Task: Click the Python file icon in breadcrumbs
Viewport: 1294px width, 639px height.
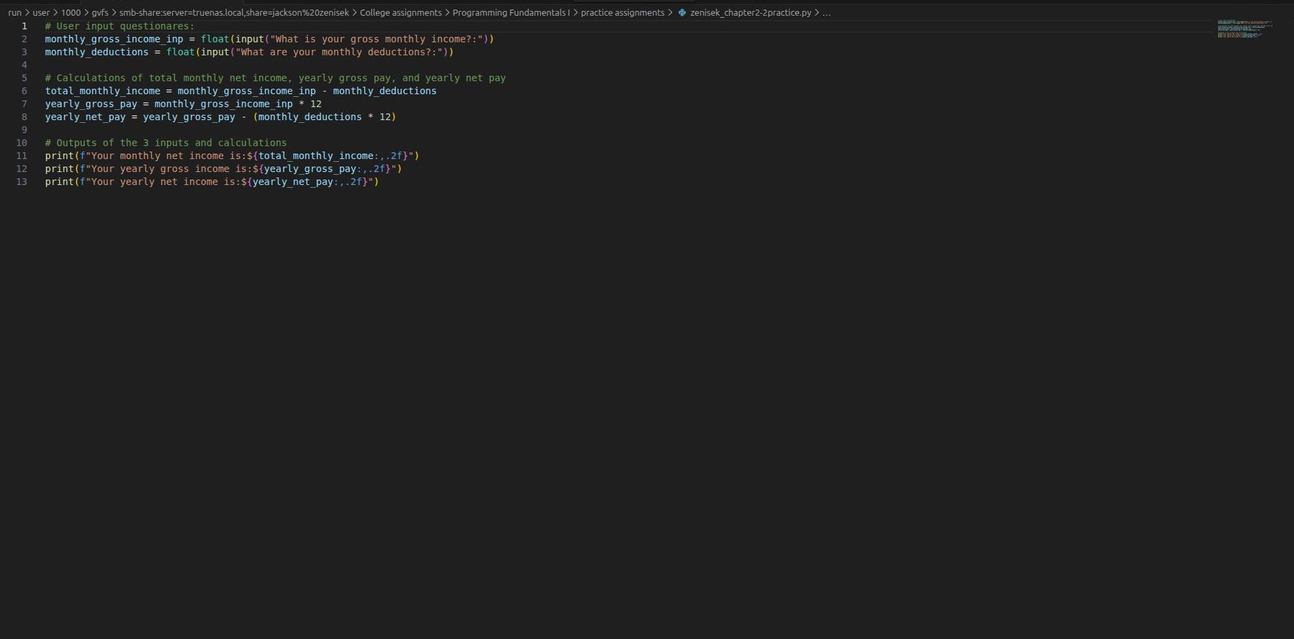Action: 682,12
